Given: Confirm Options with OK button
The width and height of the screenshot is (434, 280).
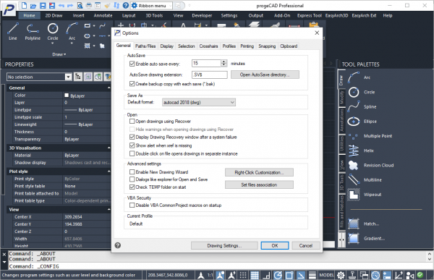Looking at the screenshot, I should (275, 246).
